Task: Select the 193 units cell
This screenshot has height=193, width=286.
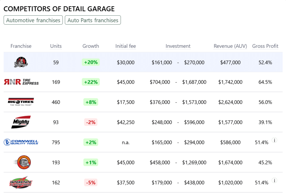Action: tap(56, 163)
